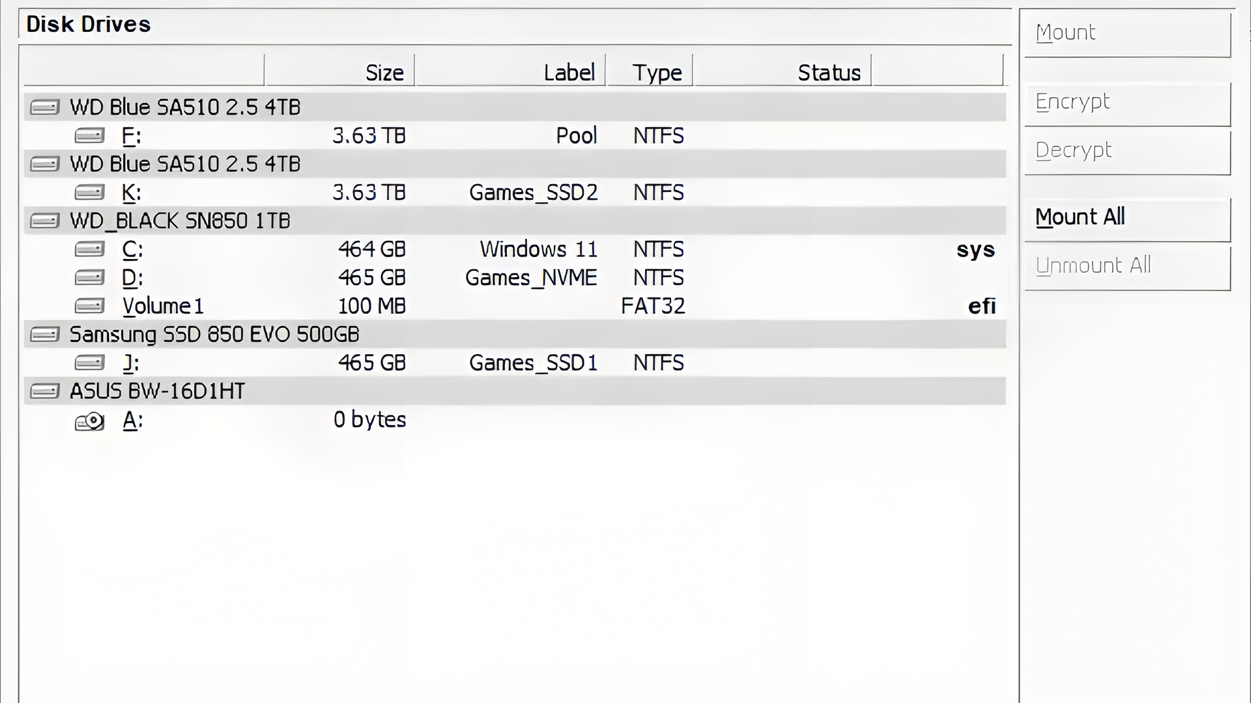Sort by the Label column header
1251x703 pixels.
[510, 70]
